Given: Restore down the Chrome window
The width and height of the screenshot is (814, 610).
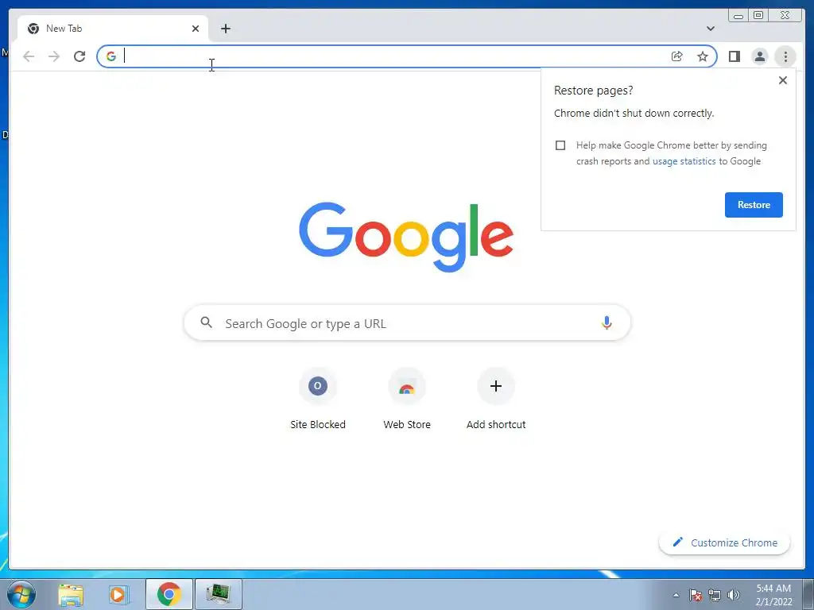Looking at the screenshot, I should 758,16.
